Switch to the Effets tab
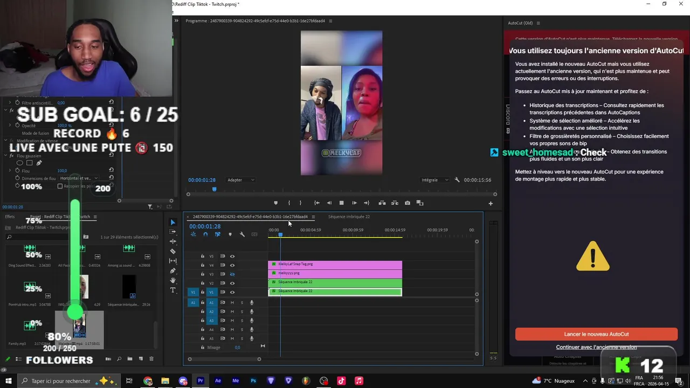This screenshot has width=690, height=388. click(x=10, y=217)
